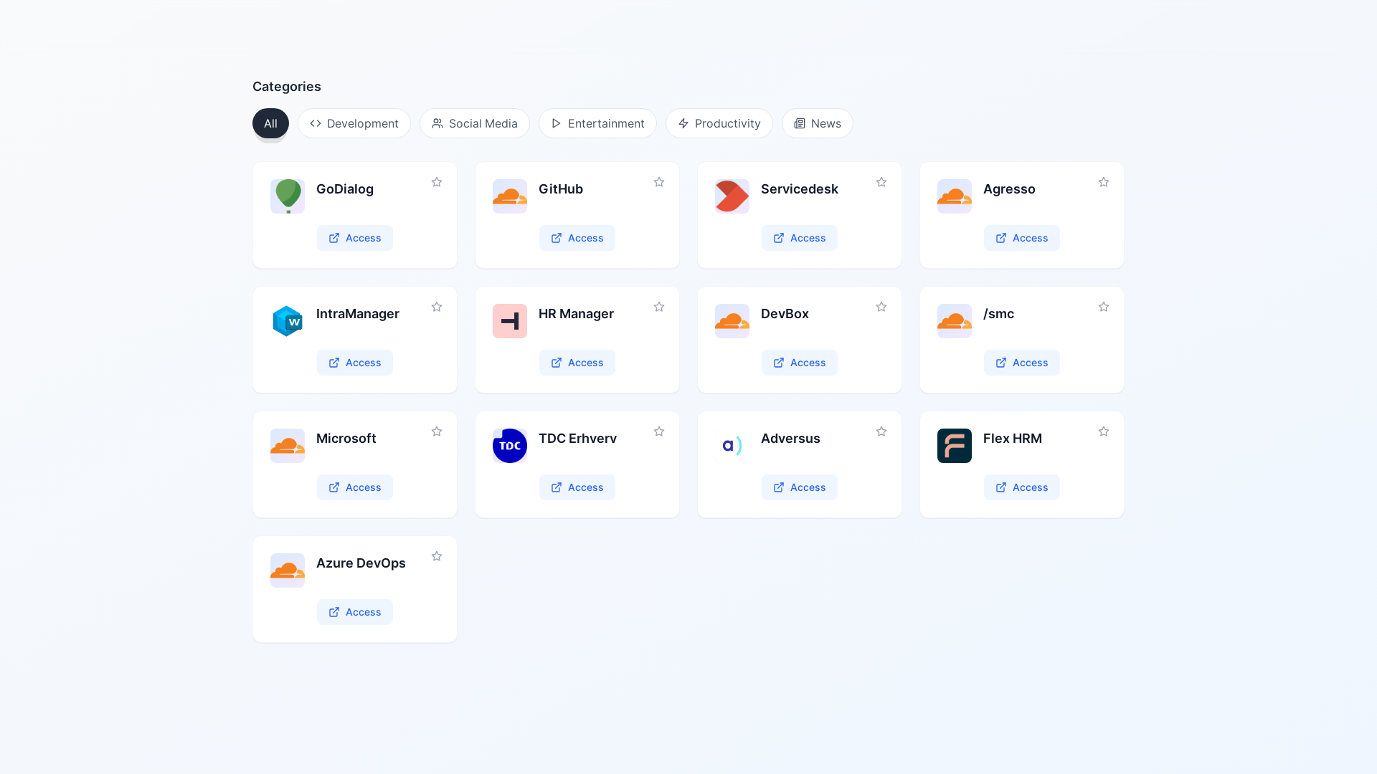Click Access on the GitHub card
The image size is (1377, 774).
(577, 238)
